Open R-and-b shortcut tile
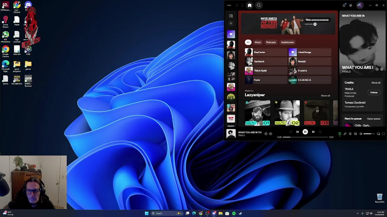Screen dimensions: 387x217 pos(310,71)
